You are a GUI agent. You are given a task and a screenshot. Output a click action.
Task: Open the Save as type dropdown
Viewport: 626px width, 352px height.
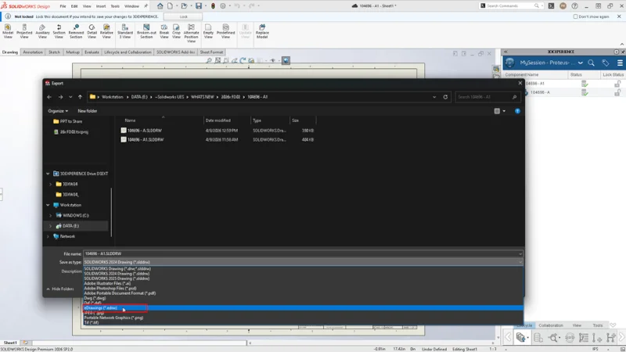click(x=303, y=262)
